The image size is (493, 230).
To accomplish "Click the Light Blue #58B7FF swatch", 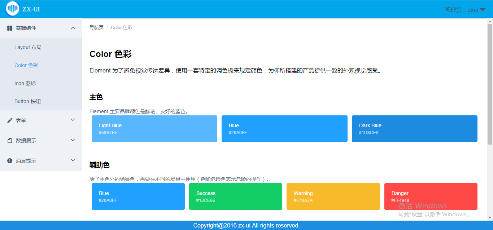I will tap(154, 129).
